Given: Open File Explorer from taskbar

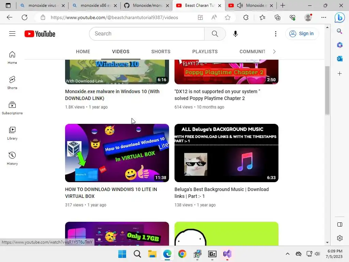Looking at the screenshot, I should [152, 254].
